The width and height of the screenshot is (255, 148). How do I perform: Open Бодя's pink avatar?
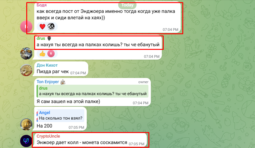click(x=26, y=27)
